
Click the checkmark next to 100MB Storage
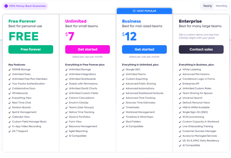(x=10, y=70)
